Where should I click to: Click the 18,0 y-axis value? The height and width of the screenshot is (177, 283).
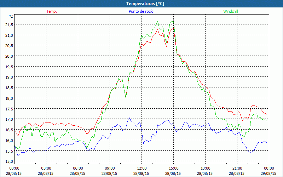click(x=9, y=98)
